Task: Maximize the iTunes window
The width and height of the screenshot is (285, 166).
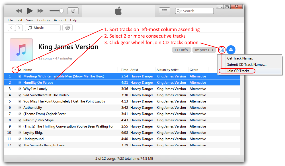Action: tap(227, 7)
